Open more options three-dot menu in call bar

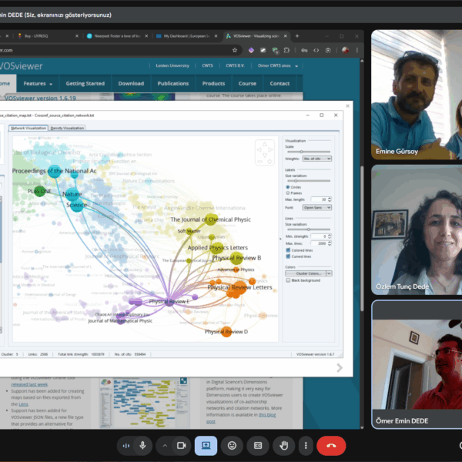[x=306, y=445]
